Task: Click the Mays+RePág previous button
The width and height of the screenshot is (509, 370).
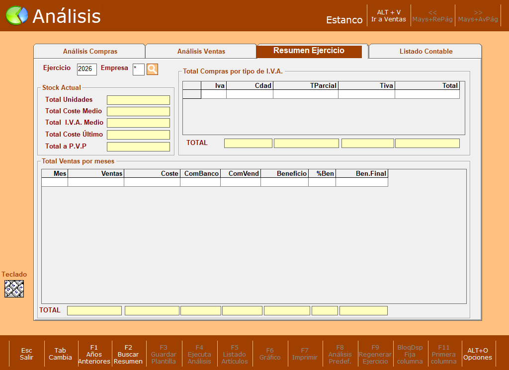Action: (432, 15)
